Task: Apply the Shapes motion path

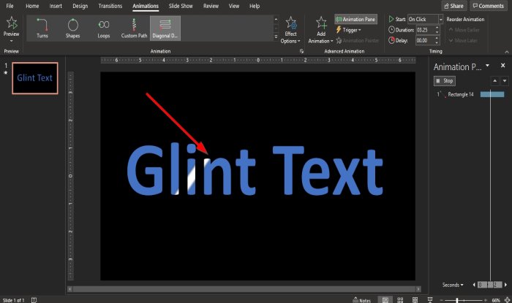Action: click(73, 28)
